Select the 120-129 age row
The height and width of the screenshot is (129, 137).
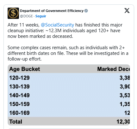click(69, 78)
